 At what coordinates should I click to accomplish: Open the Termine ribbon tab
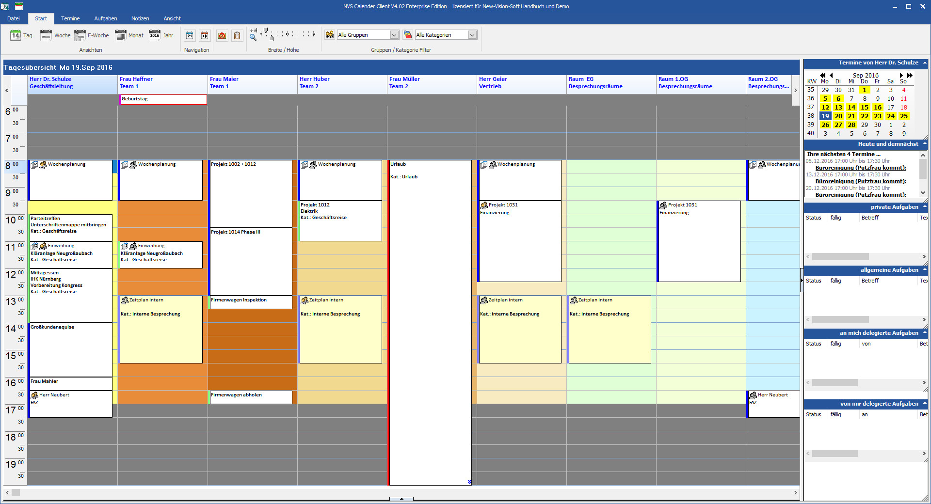tap(70, 18)
